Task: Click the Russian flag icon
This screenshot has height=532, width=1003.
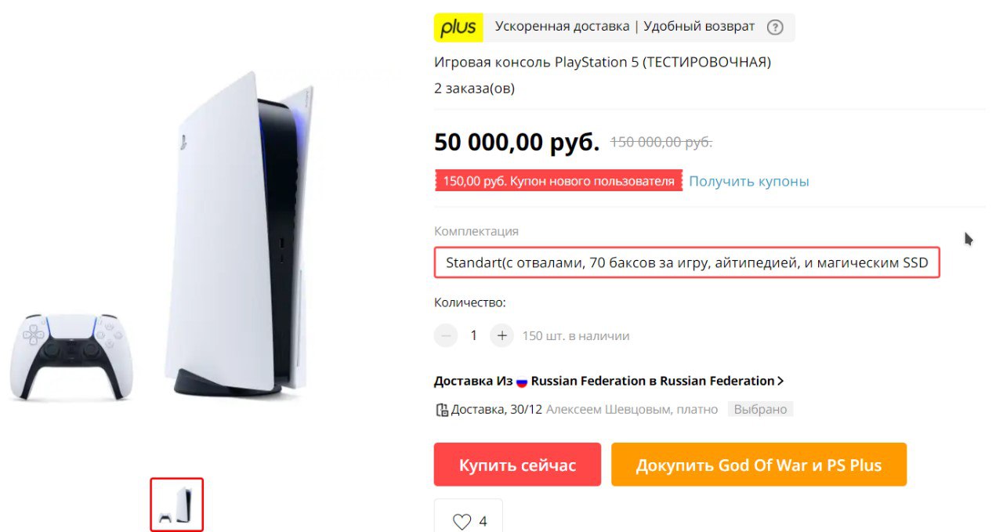Action: point(522,382)
